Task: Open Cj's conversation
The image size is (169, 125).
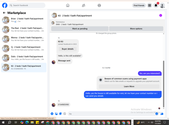Action: pos(24,49)
